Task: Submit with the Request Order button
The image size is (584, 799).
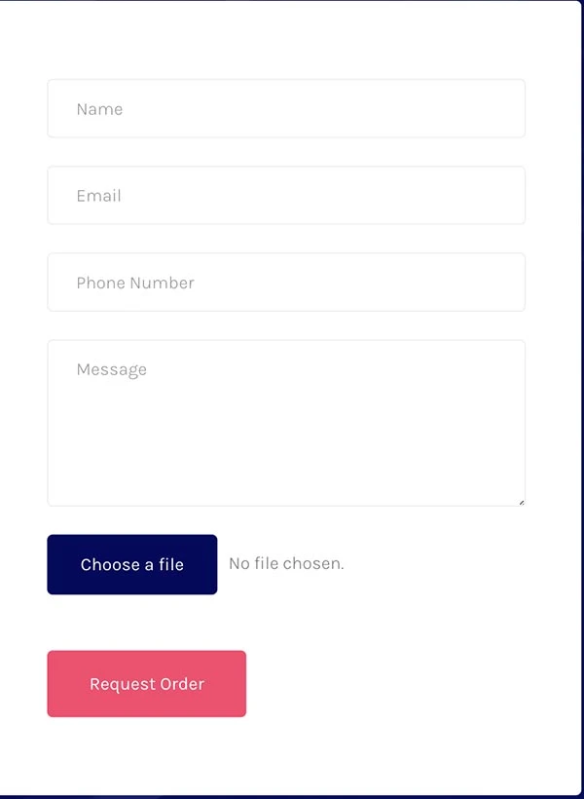Action: tap(146, 684)
